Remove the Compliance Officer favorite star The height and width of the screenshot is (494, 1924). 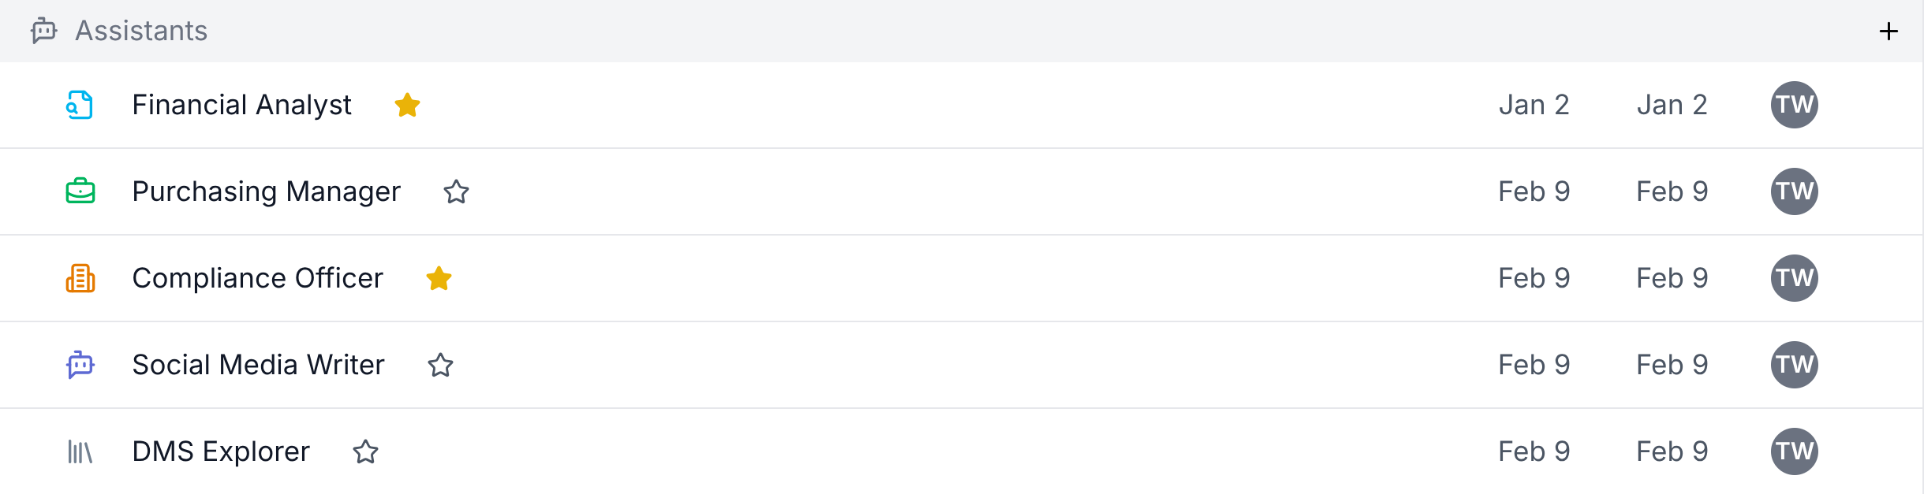point(439,278)
